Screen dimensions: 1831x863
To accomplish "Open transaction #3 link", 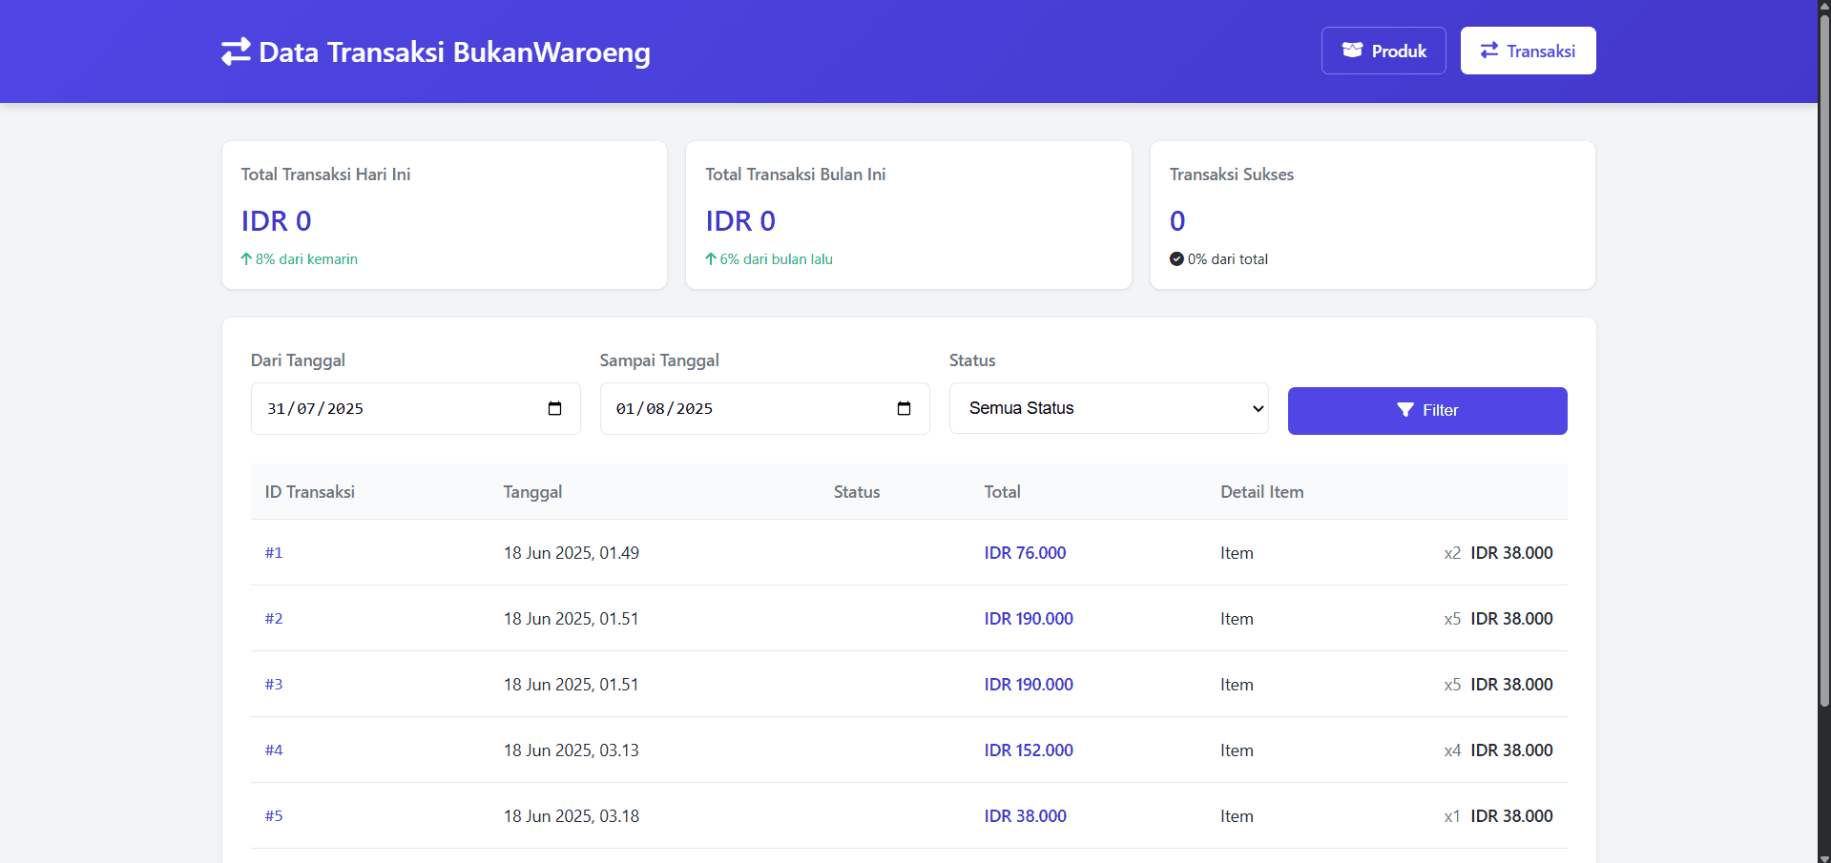I will (x=274, y=685).
